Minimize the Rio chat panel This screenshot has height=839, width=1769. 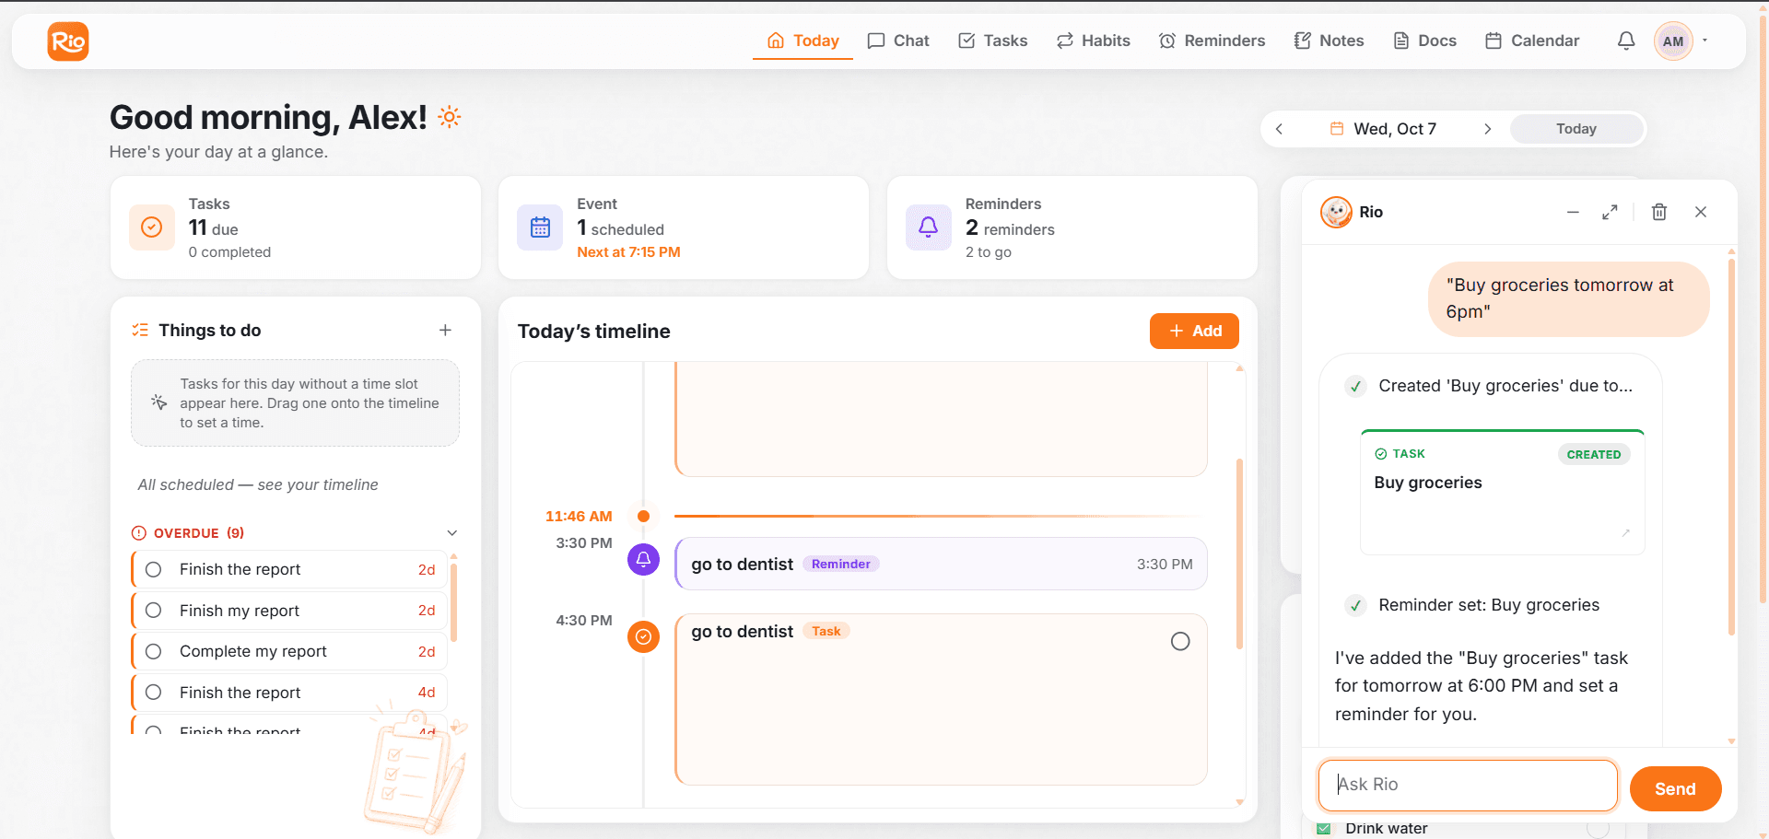pyautogui.click(x=1573, y=212)
